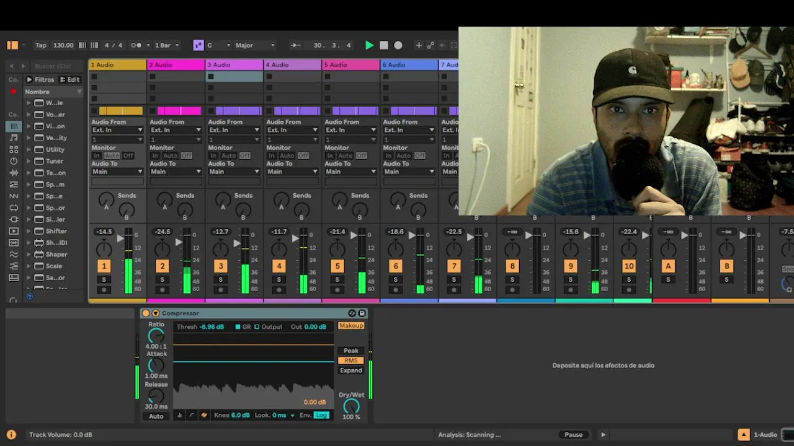This screenshot has width=794, height=446.
Task: Click the Tap tempo button
Action: pyautogui.click(x=41, y=45)
